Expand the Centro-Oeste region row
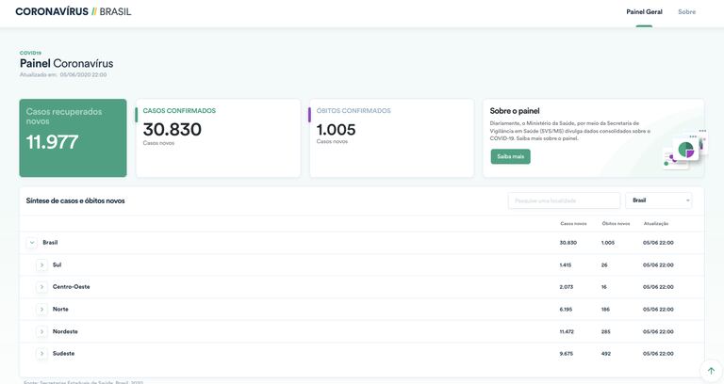724x384 pixels. 41,287
